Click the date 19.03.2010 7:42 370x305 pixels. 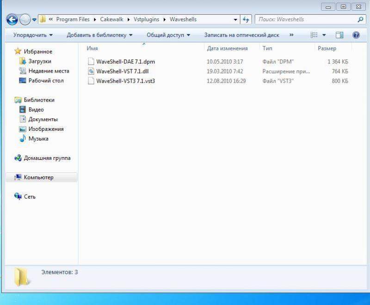(225, 72)
